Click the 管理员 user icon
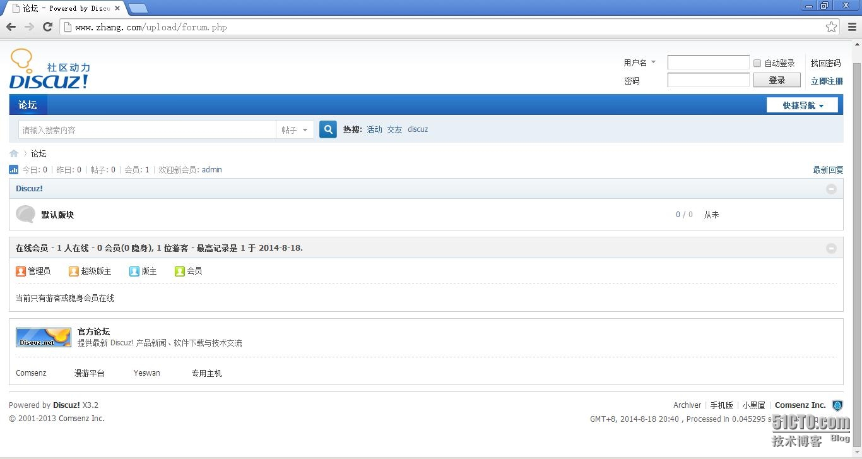This screenshot has width=862, height=459. (x=21, y=271)
